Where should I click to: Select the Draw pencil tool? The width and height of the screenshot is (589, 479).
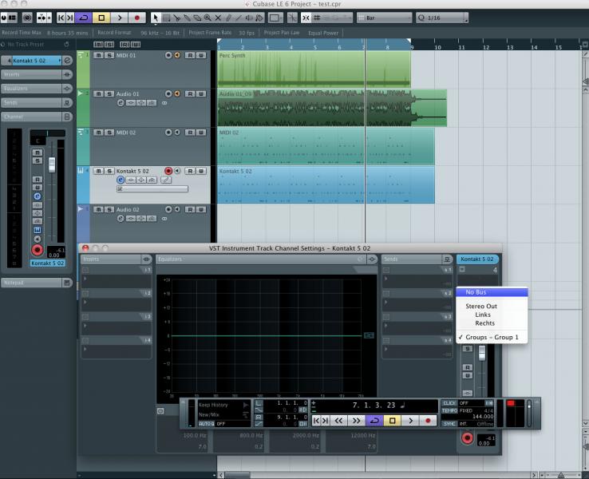point(228,18)
